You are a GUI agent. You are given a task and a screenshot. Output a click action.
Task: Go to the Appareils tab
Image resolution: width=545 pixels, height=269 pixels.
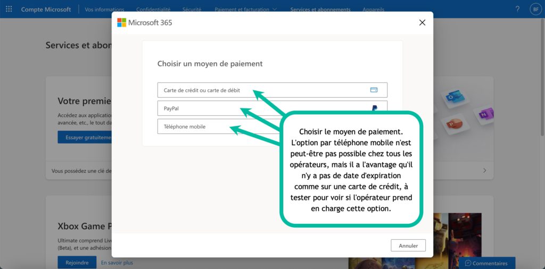point(373,10)
